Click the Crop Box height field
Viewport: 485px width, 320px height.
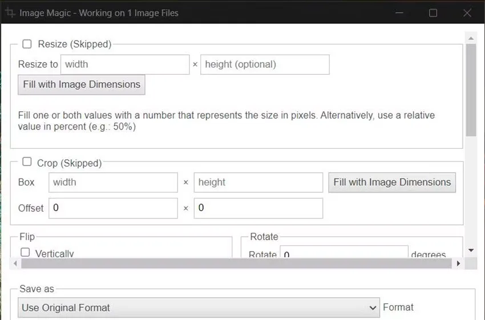pyautogui.click(x=258, y=183)
